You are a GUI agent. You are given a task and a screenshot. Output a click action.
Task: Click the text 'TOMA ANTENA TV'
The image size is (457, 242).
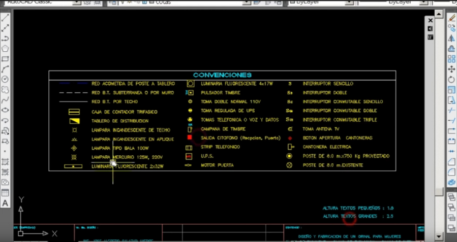click(321, 128)
